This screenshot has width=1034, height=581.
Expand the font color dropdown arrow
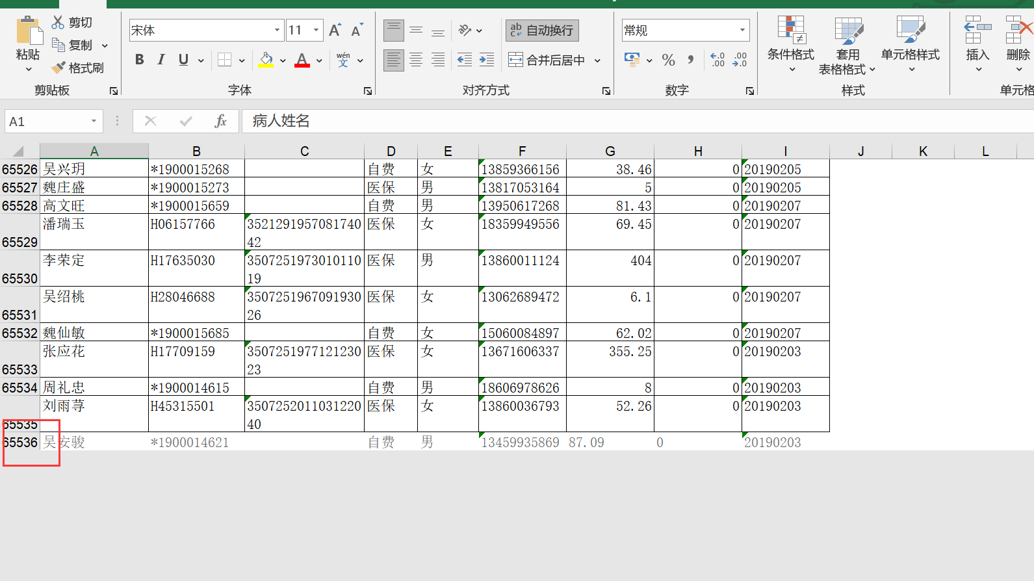coord(319,60)
